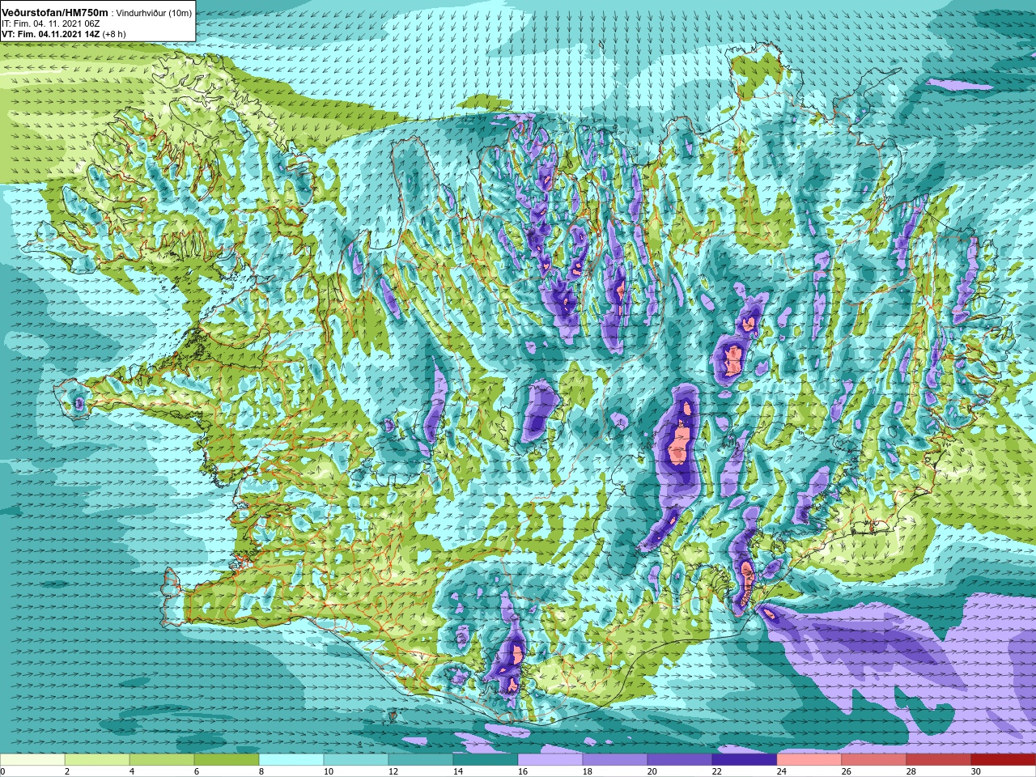The width and height of the screenshot is (1036, 777).
Task: Select the 14–16 dark teal legend swatch
Action: coord(486,760)
